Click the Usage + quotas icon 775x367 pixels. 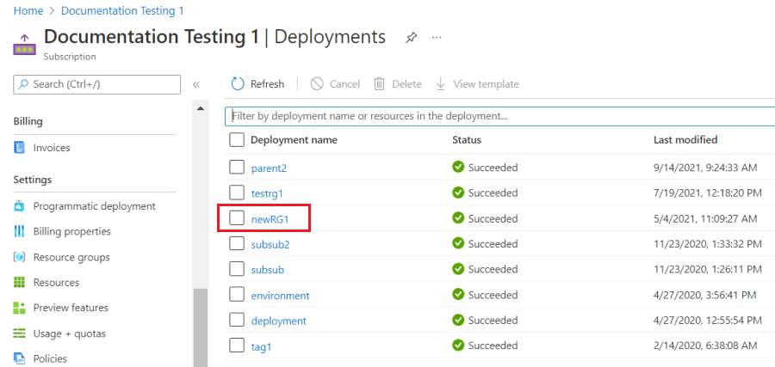(x=19, y=333)
